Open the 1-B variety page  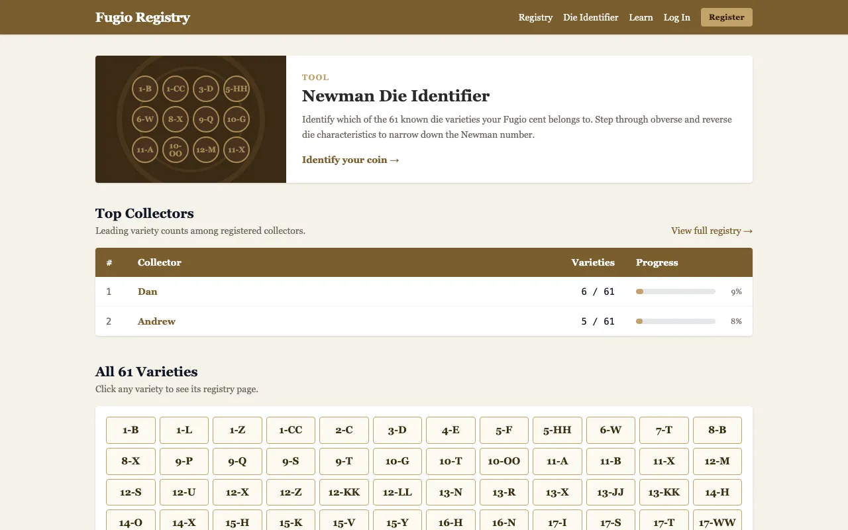click(131, 430)
